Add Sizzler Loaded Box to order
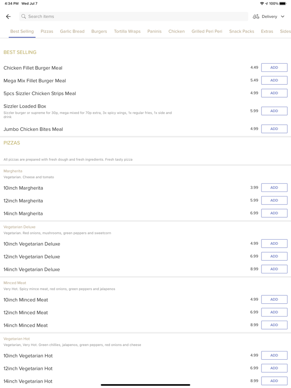Viewport: 291px width, 388px height. (274, 111)
